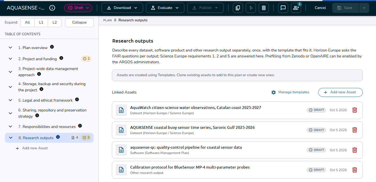Select 8. Research outputs section
Viewport: 376px width, 182px height.
click(36, 138)
